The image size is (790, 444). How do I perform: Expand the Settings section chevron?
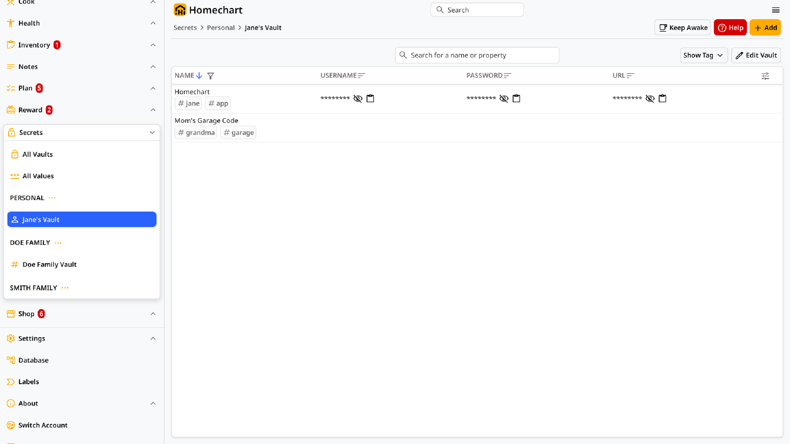point(153,338)
